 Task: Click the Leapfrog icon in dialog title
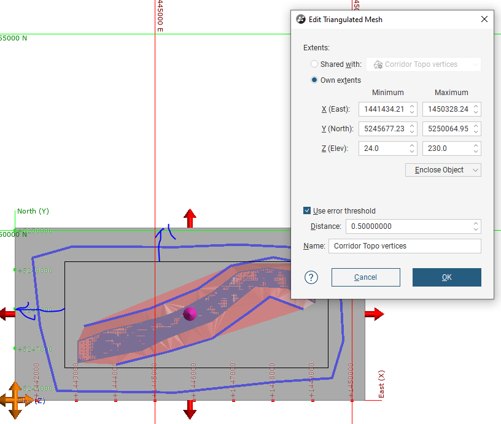[x=301, y=20]
